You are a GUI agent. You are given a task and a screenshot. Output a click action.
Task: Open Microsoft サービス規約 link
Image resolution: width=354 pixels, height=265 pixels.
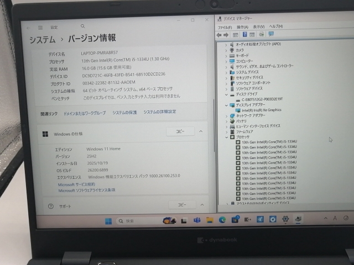76,184
